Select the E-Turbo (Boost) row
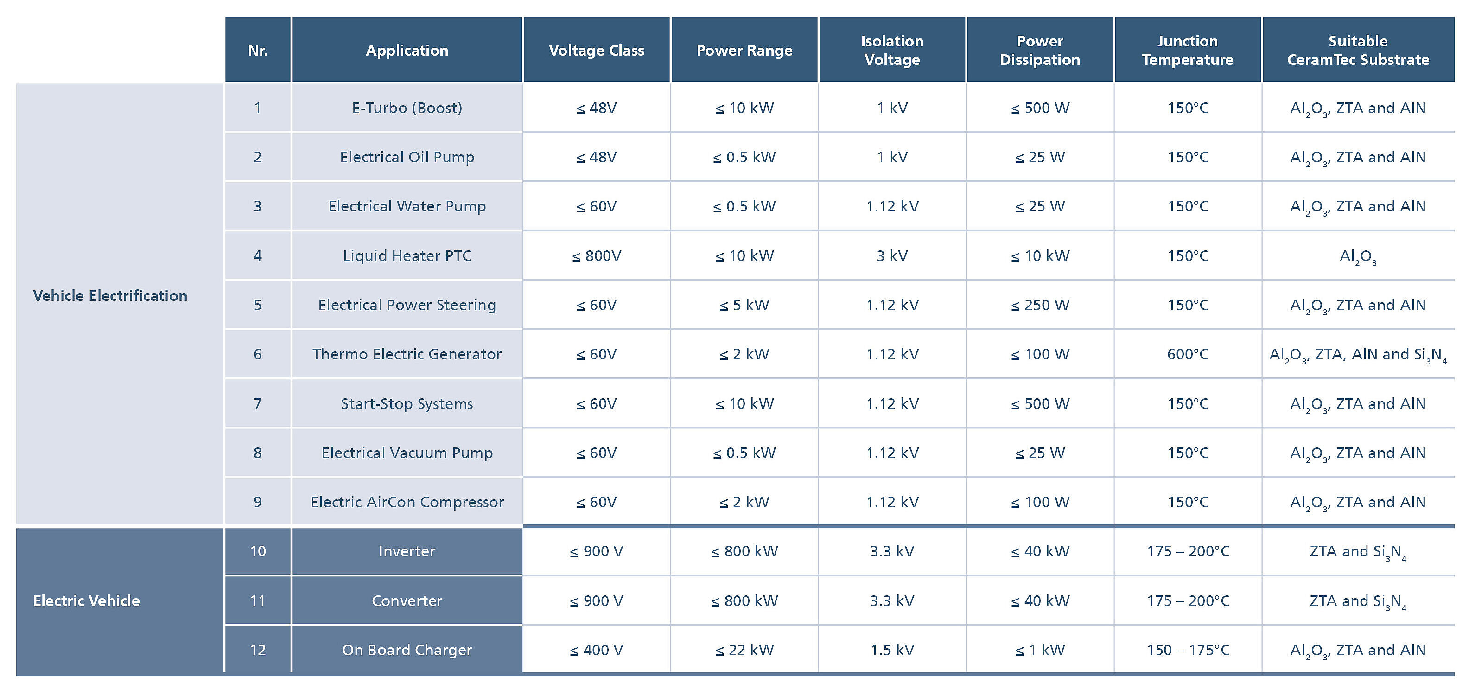Viewport: 1475px width, 696px height. click(x=407, y=108)
